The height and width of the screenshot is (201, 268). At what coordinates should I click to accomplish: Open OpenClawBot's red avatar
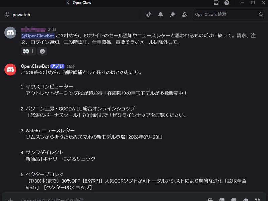[10, 70]
